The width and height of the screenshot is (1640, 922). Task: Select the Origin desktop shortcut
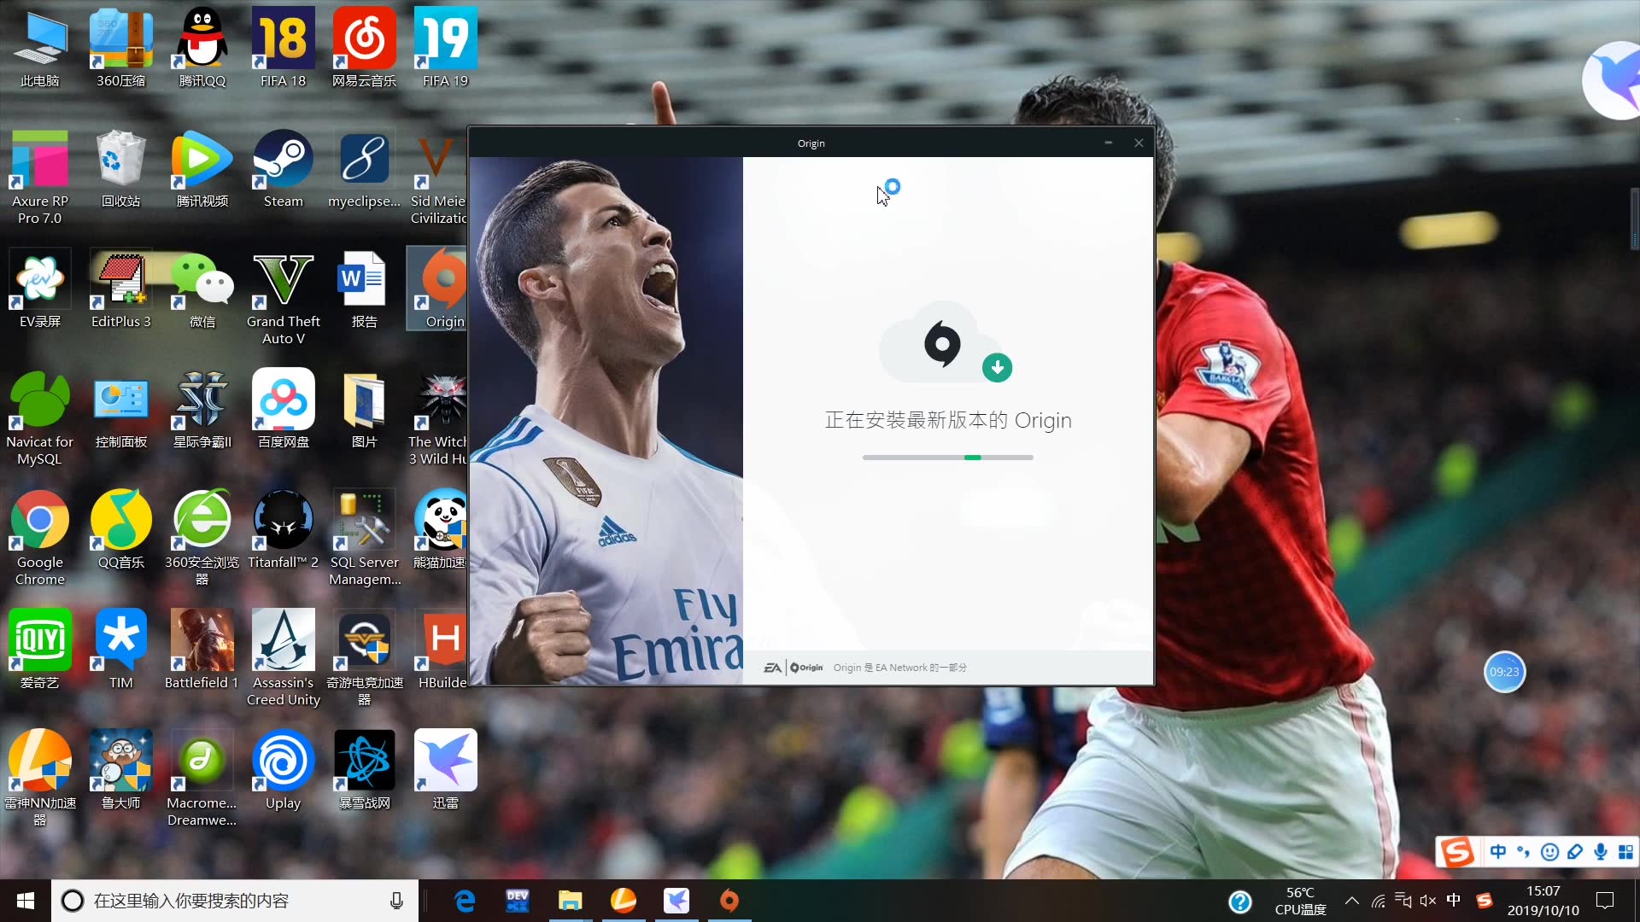click(x=438, y=289)
